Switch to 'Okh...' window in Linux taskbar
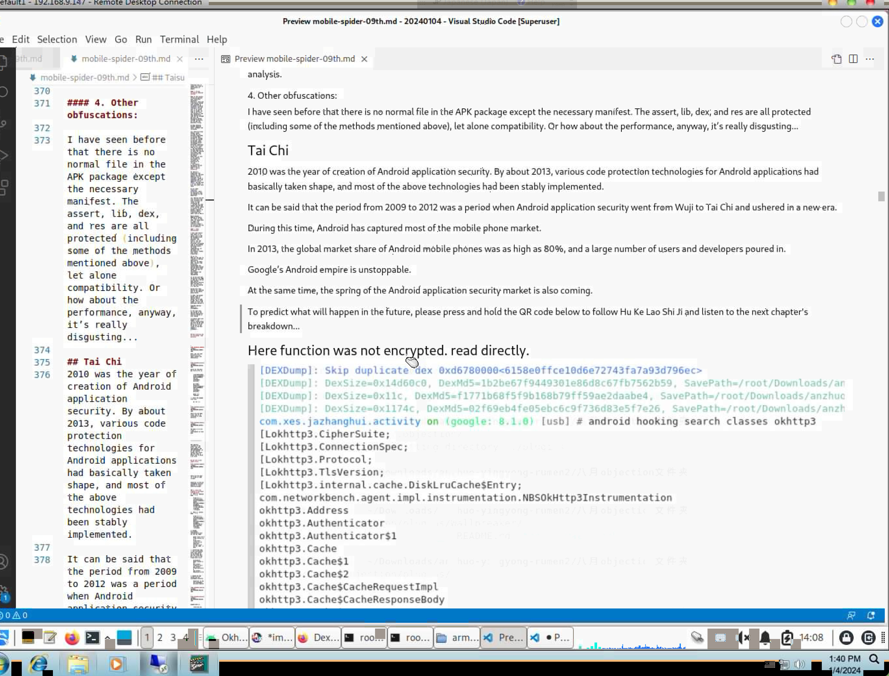This screenshot has height=676, width=889. tap(226, 638)
